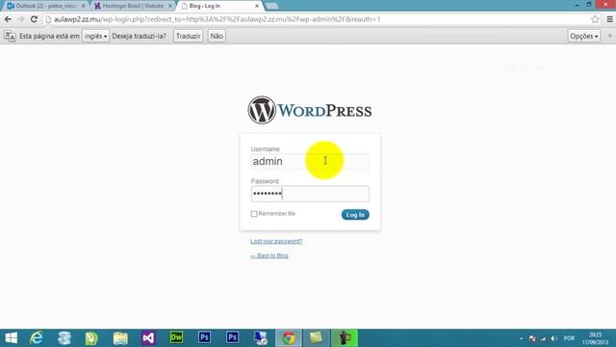Switch to Chrome in the taskbar
Screen dimensions: 616x347
(x=289, y=338)
